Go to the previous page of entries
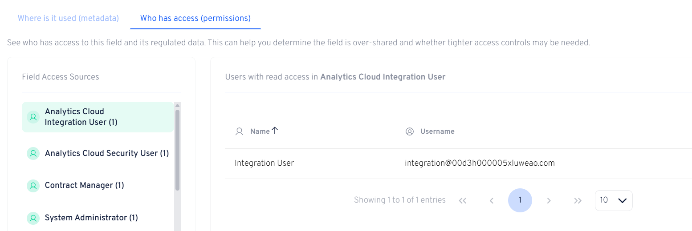 (492, 201)
